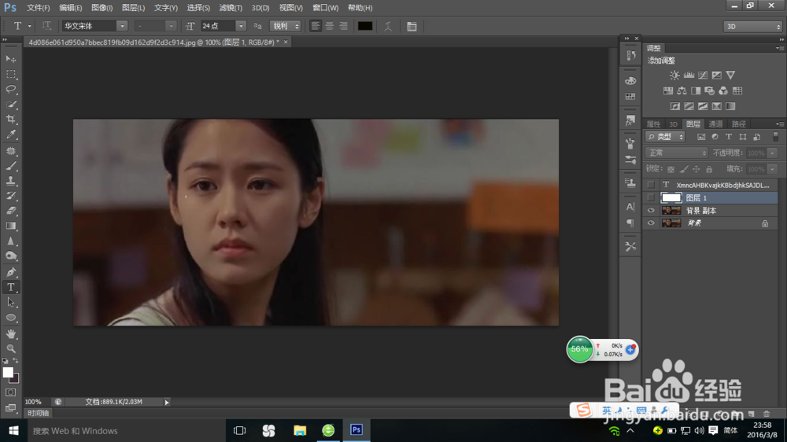Open the blend mode 正常 dropdown
The height and width of the screenshot is (442, 787).
point(677,153)
